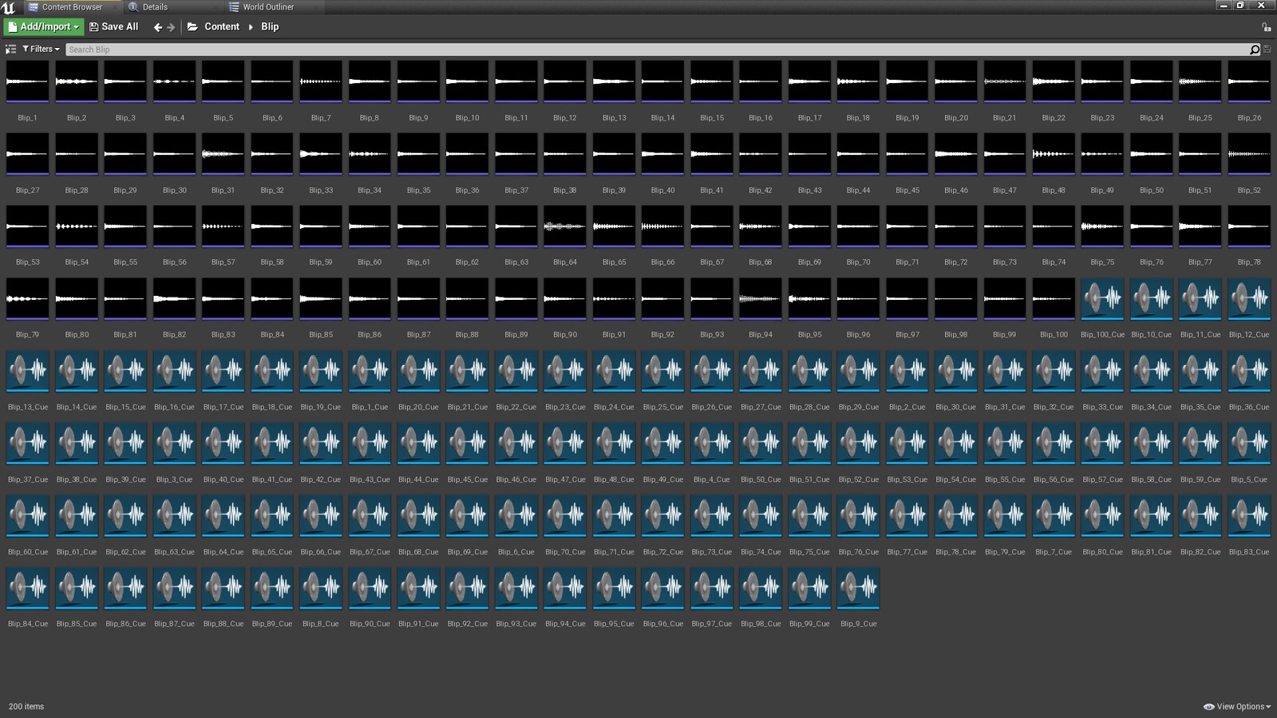Toggle the Content Browser lock icon

click(x=1267, y=27)
